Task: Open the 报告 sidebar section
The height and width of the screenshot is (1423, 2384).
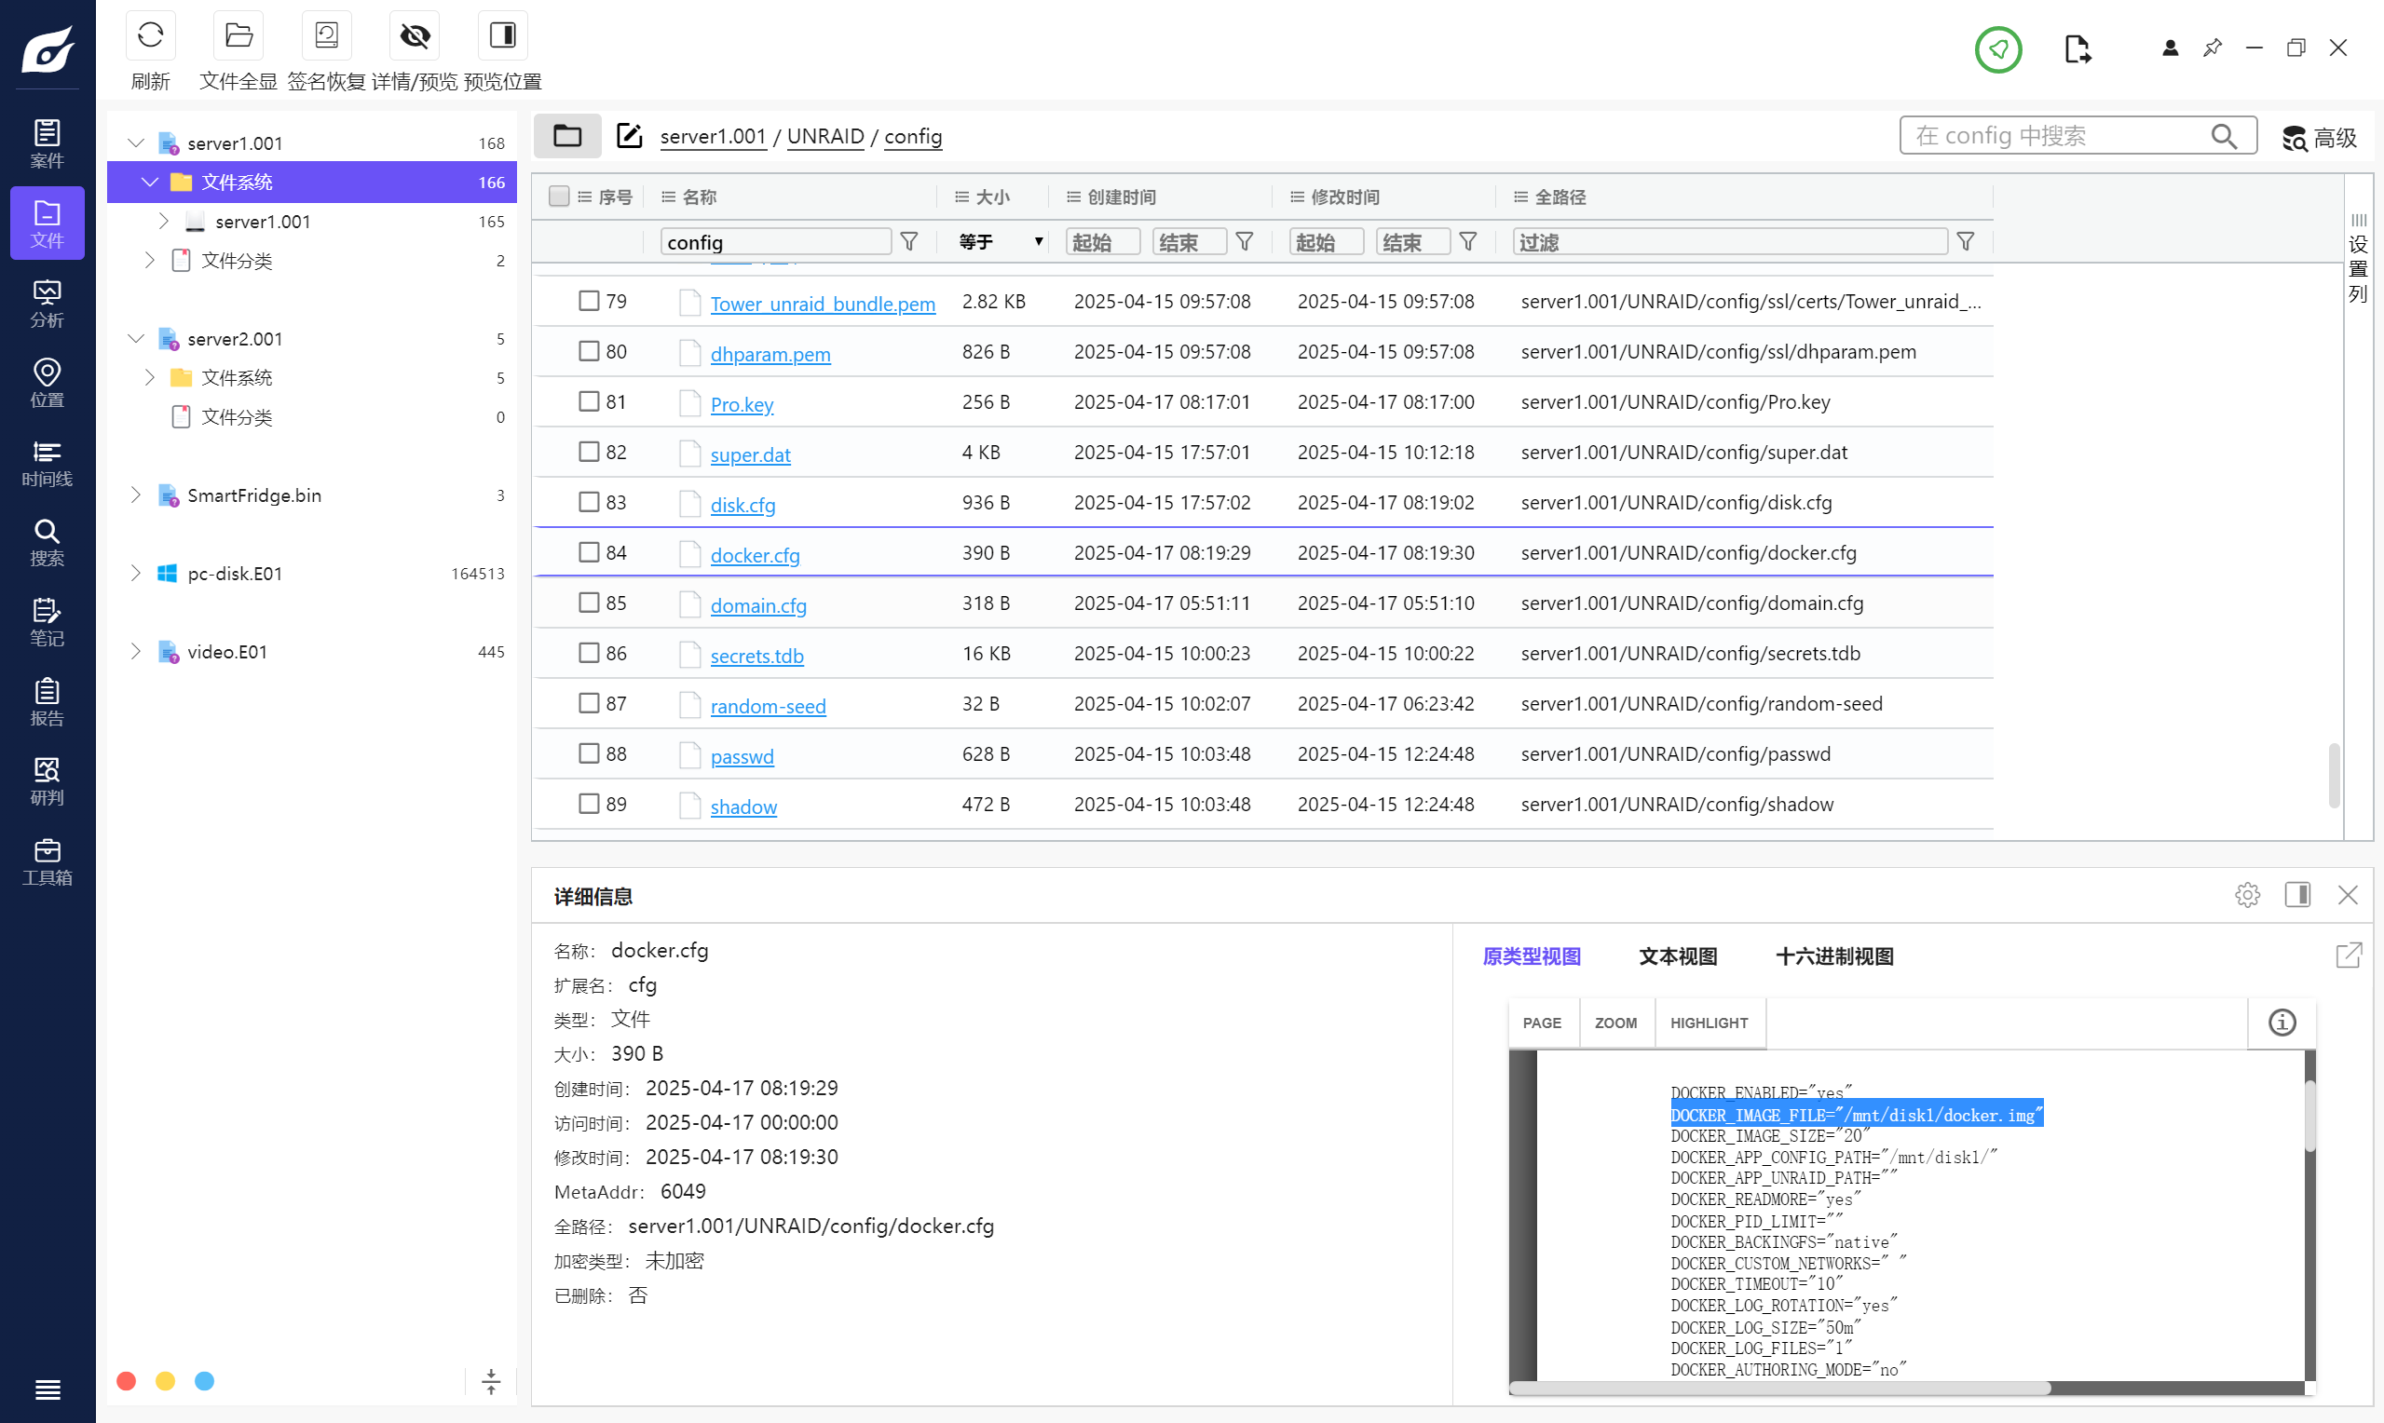Action: (47, 702)
